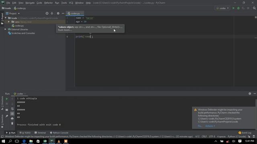257x144 pixels.
Task: Switch to the codex.py editor tab
Action: click(x=75, y=14)
